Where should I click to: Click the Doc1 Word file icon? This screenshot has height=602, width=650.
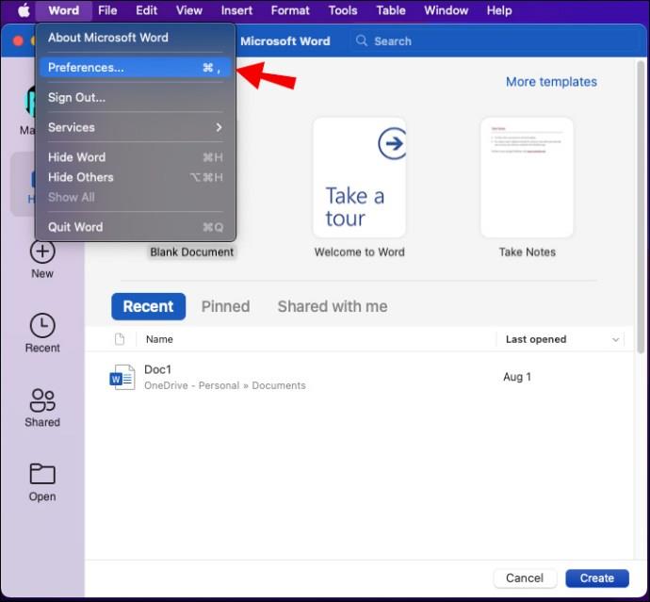coord(122,377)
